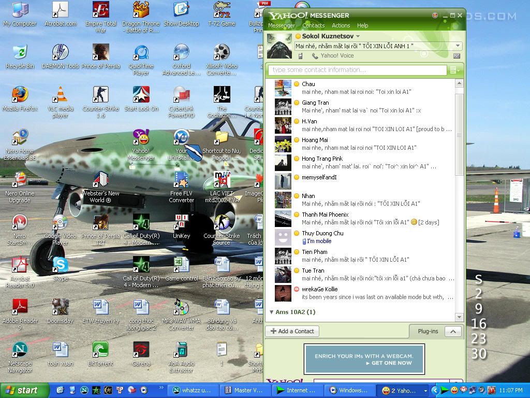Open DAEMON Tools desktop shortcut
This screenshot has width=530, height=398.
60,56
